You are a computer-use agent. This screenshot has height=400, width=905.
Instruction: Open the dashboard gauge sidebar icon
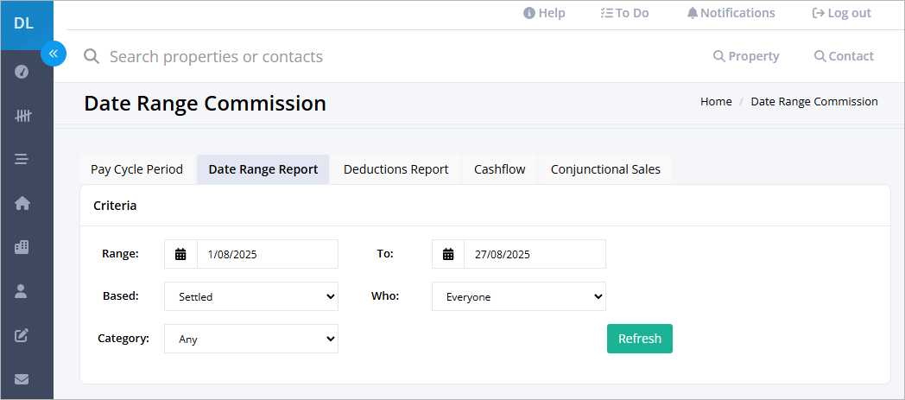click(x=22, y=73)
